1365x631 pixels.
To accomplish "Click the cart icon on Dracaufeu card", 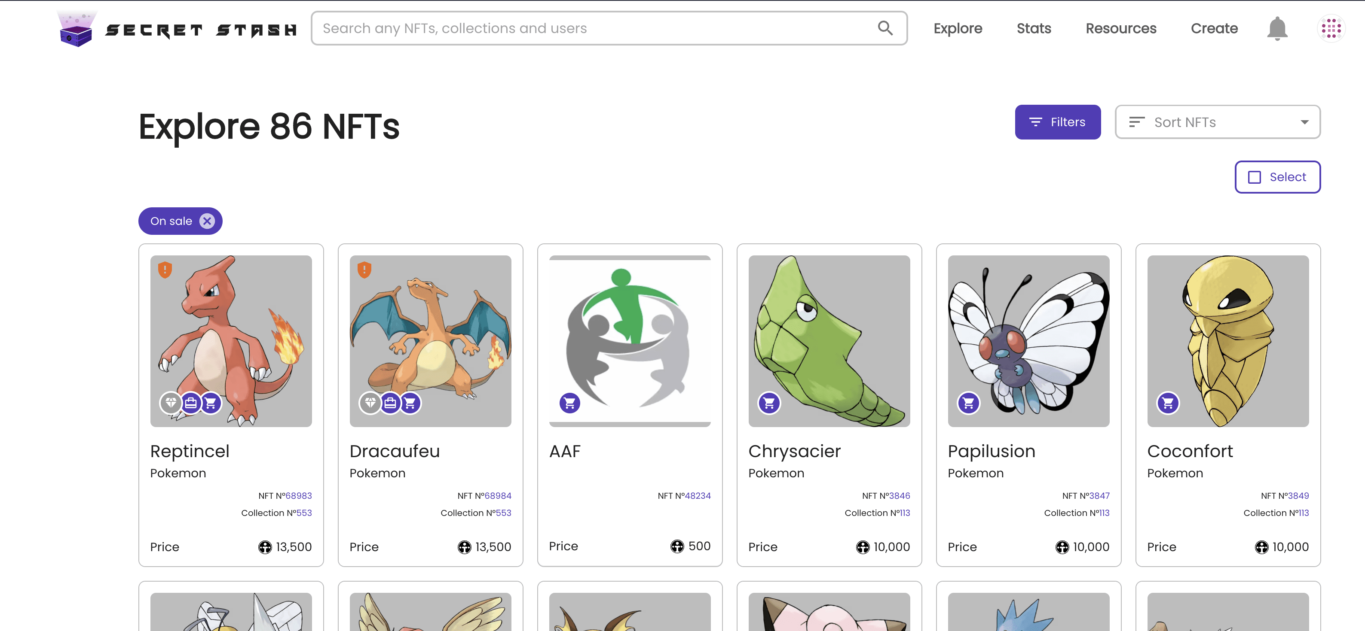I will coord(410,403).
